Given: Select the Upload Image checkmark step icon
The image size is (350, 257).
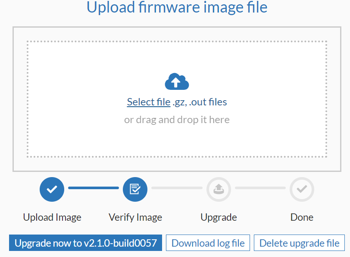Looking at the screenshot, I should coord(52,189).
